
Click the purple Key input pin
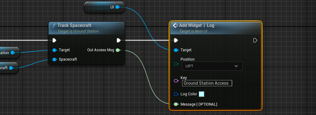coord(176,81)
